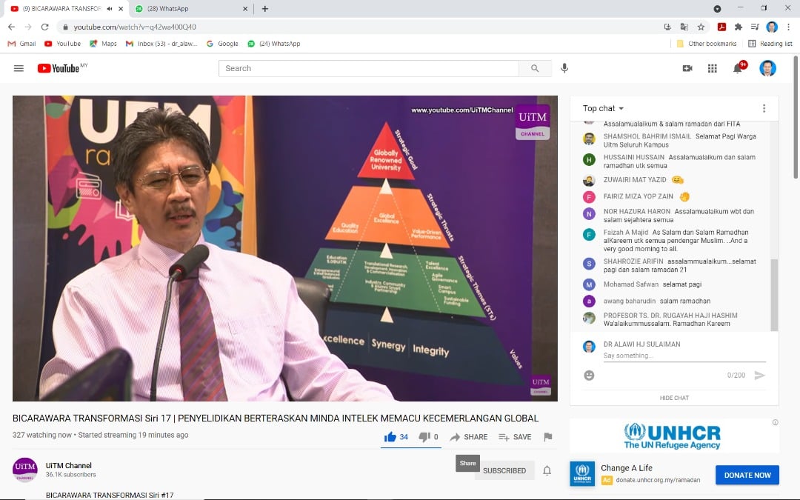Click the chat panel scrollbar
The image size is (800, 500).
point(774,294)
